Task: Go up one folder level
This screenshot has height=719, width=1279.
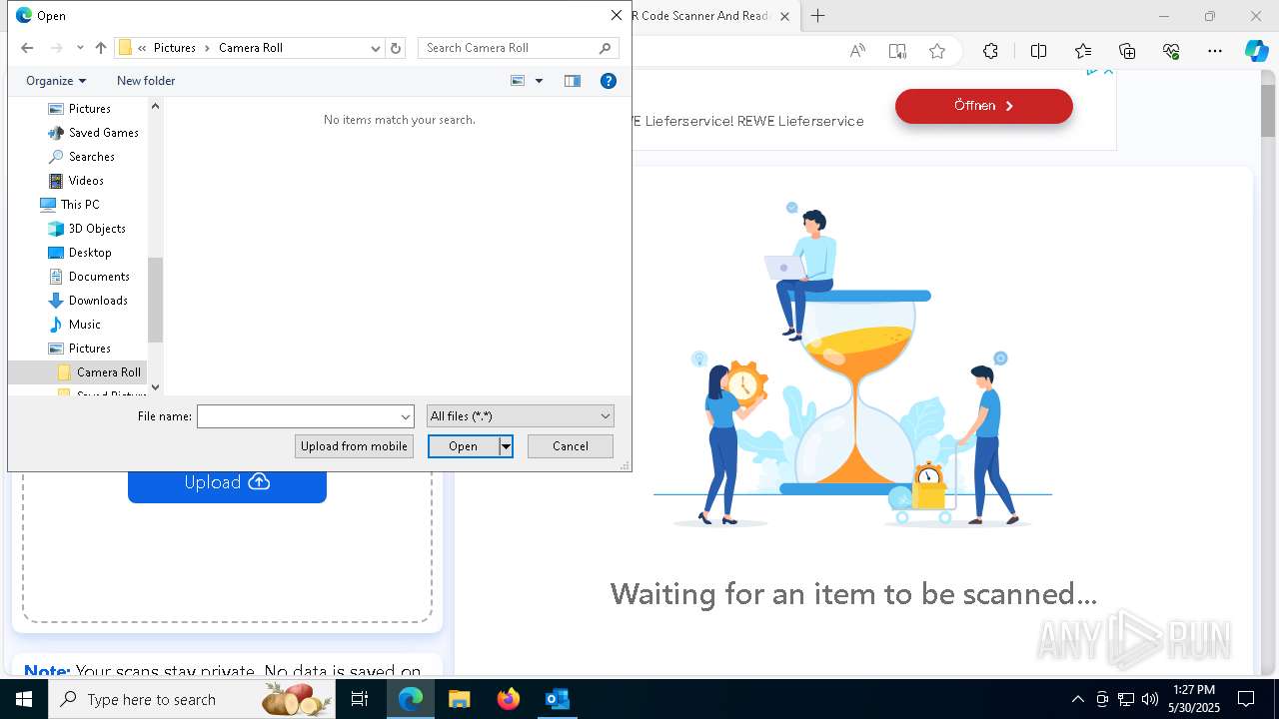Action: (101, 48)
